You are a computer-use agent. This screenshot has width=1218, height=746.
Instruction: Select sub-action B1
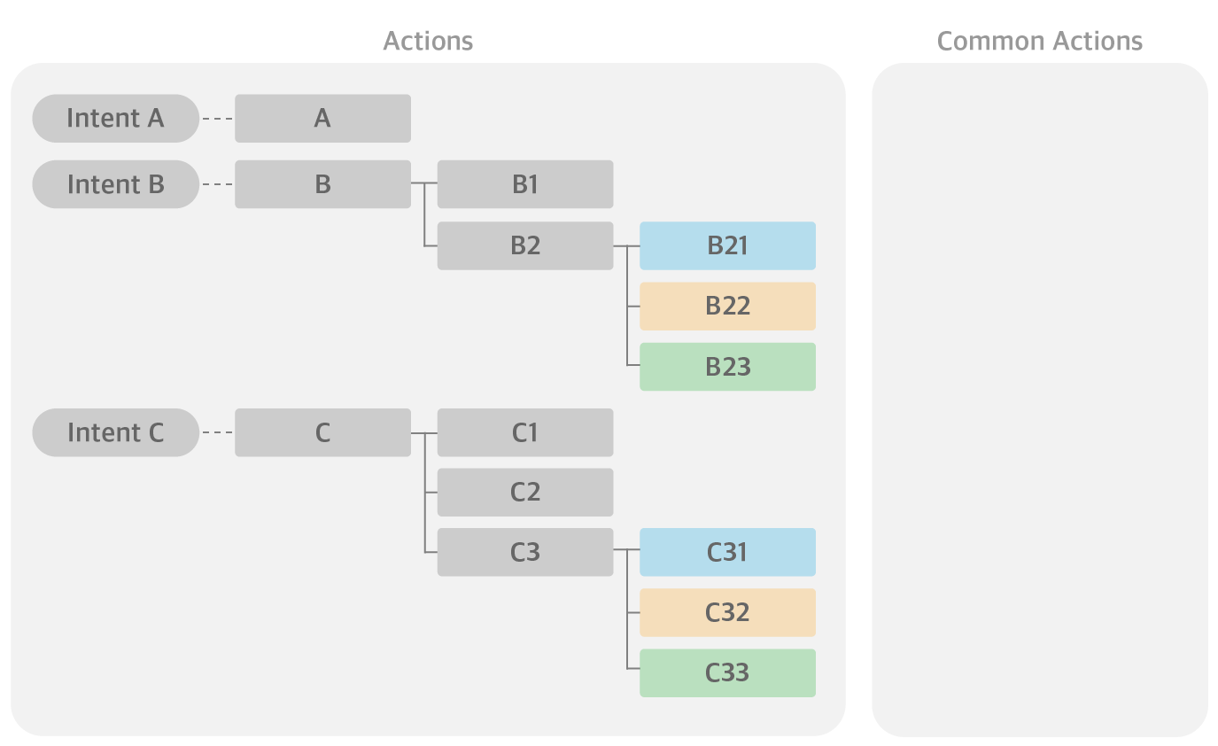pos(525,184)
